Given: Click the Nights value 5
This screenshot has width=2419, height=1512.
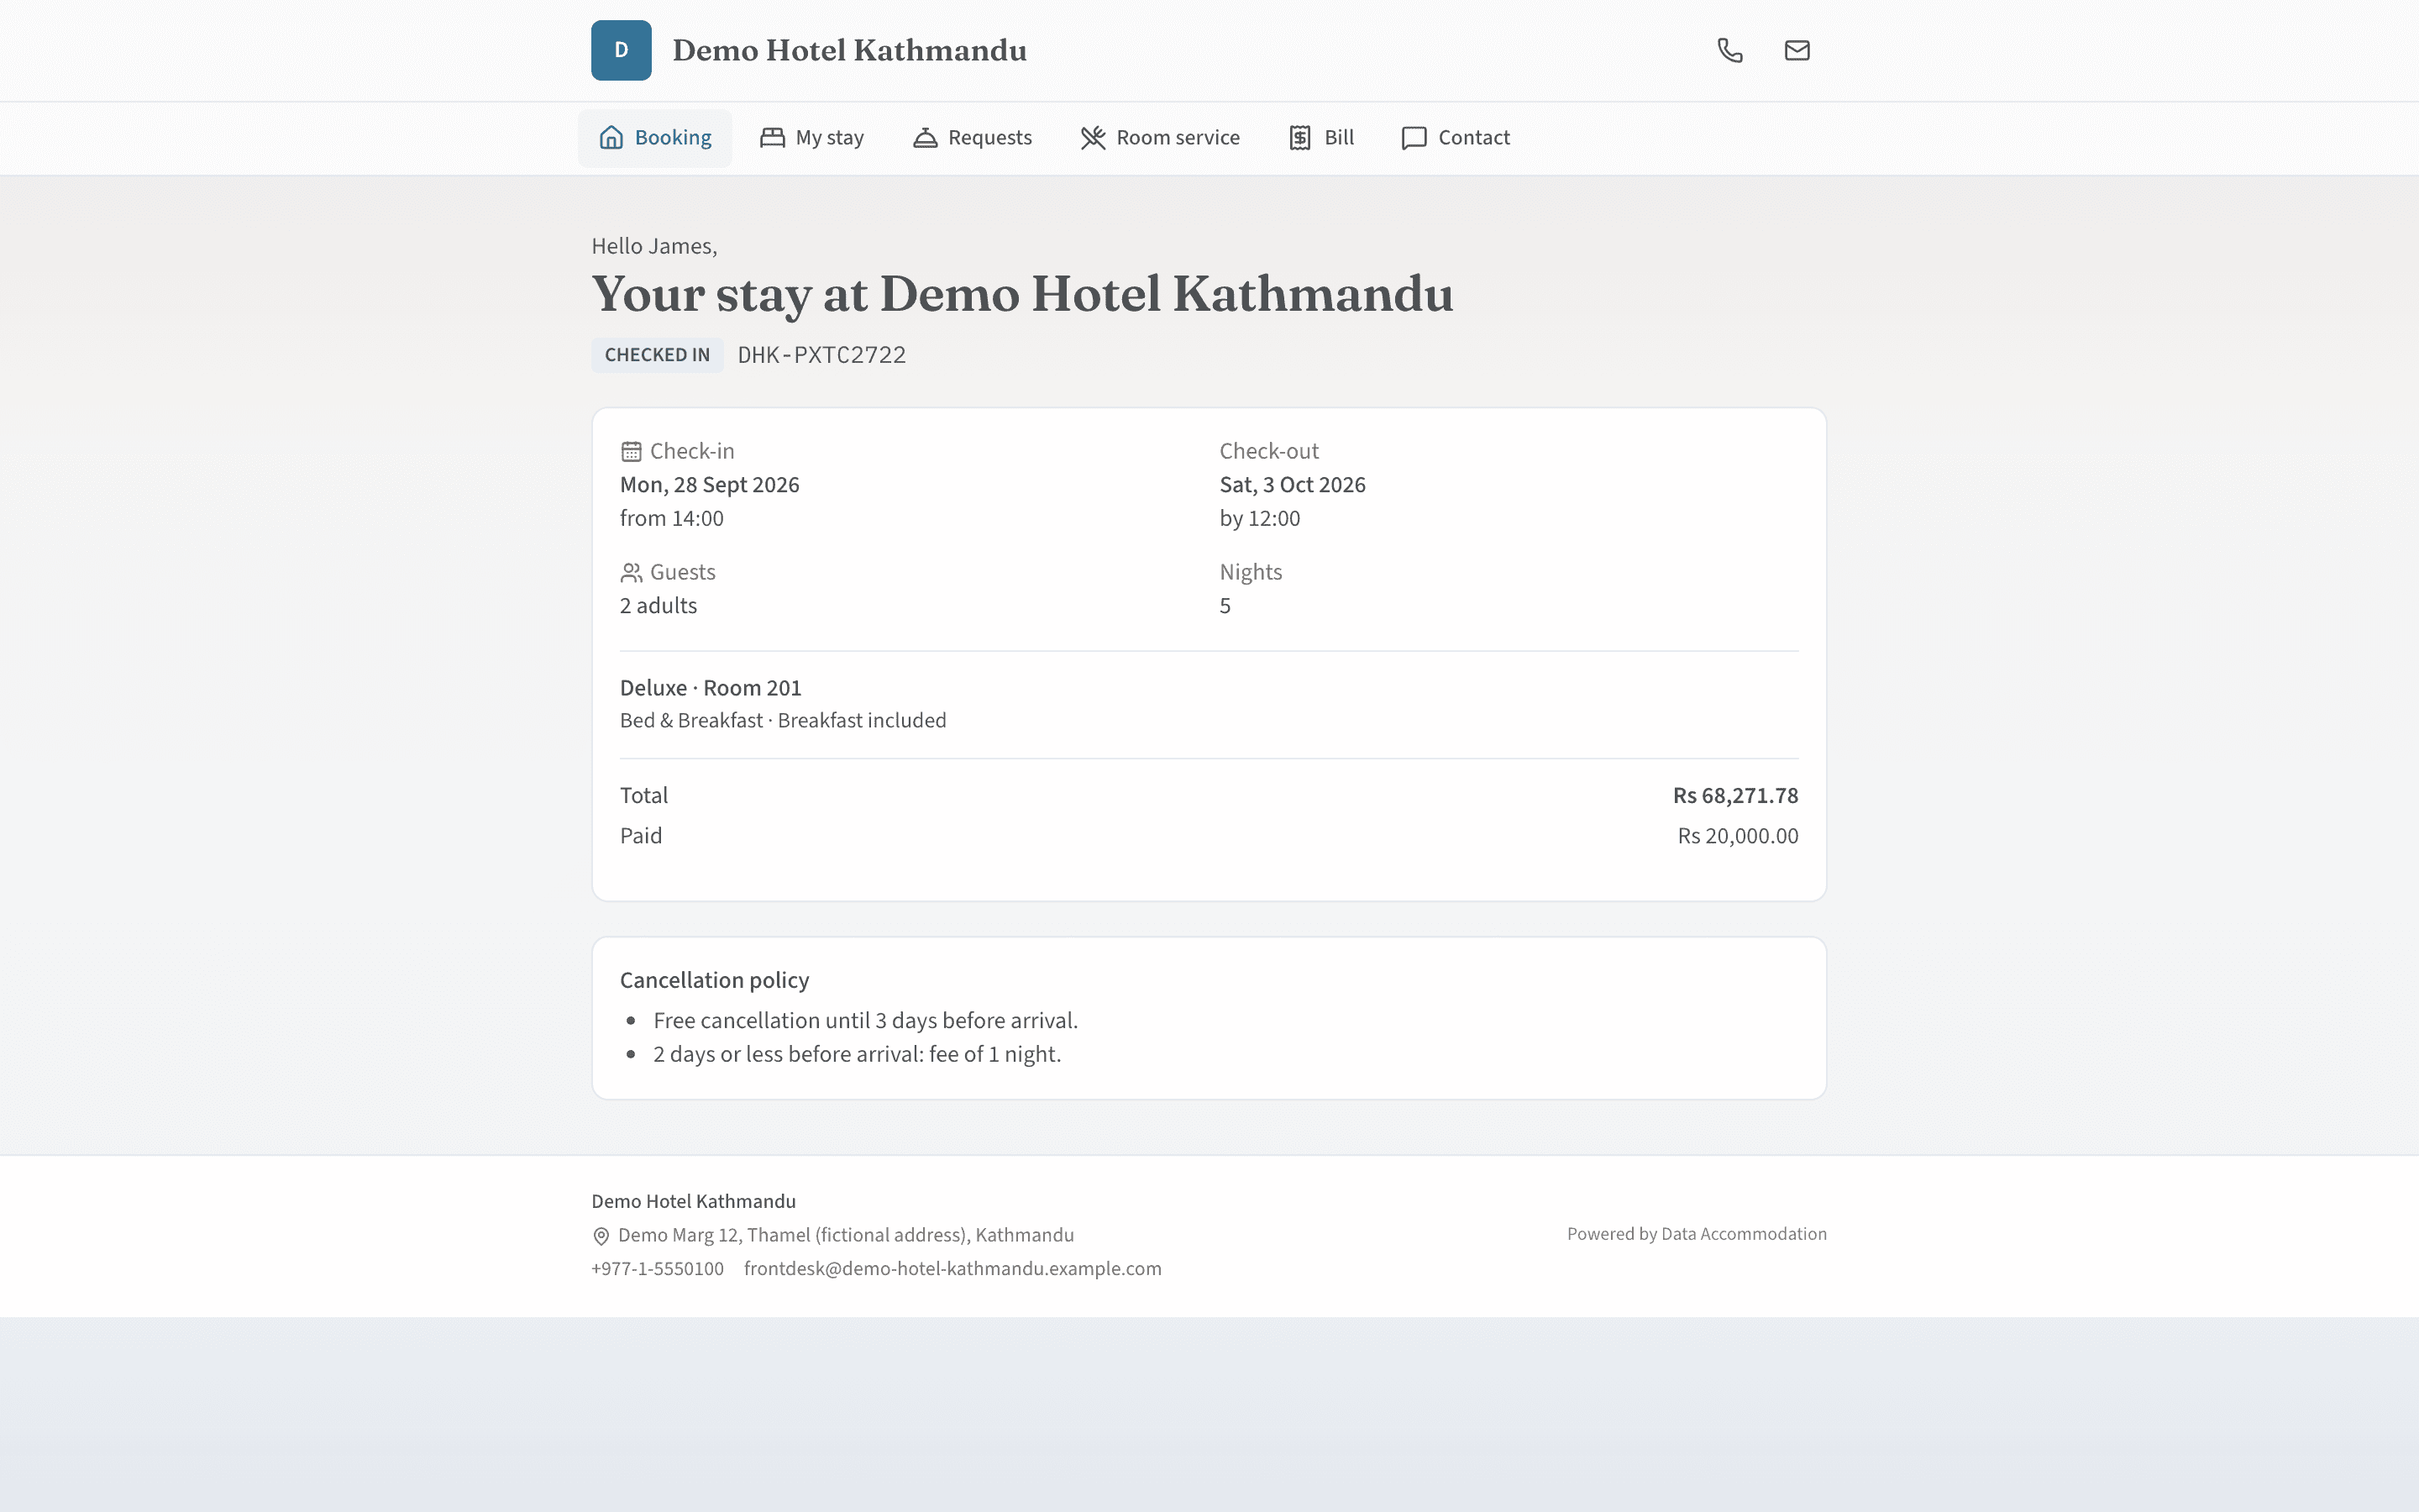Looking at the screenshot, I should click(x=1225, y=606).
